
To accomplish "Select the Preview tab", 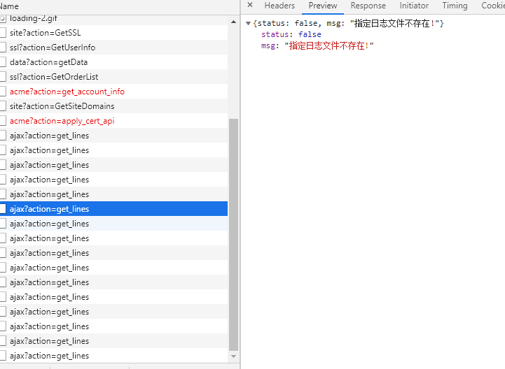I will click(x=323, y=6).
